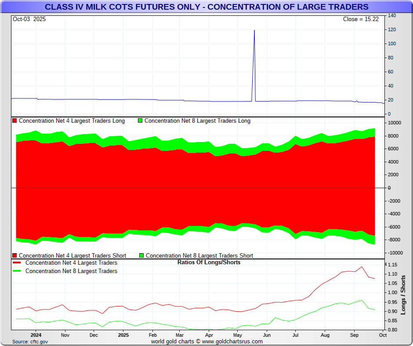Click the green line marker for Net 8 Largest Traders ratio
Viewport: 413px width, 346px height.
18,271
